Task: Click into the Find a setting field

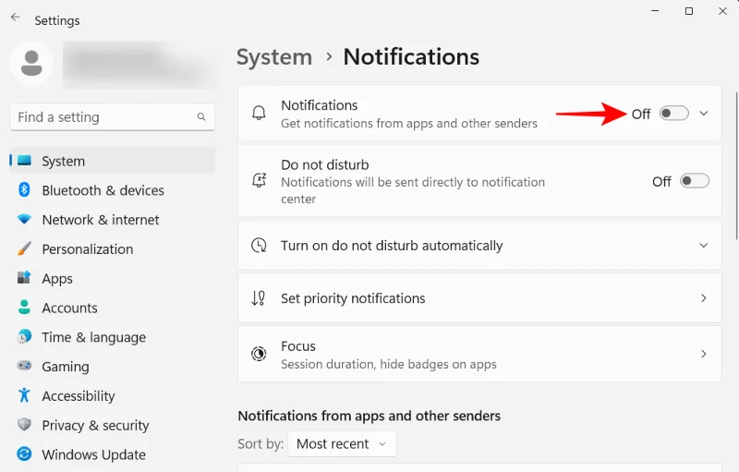Action: tap(112, 116)
